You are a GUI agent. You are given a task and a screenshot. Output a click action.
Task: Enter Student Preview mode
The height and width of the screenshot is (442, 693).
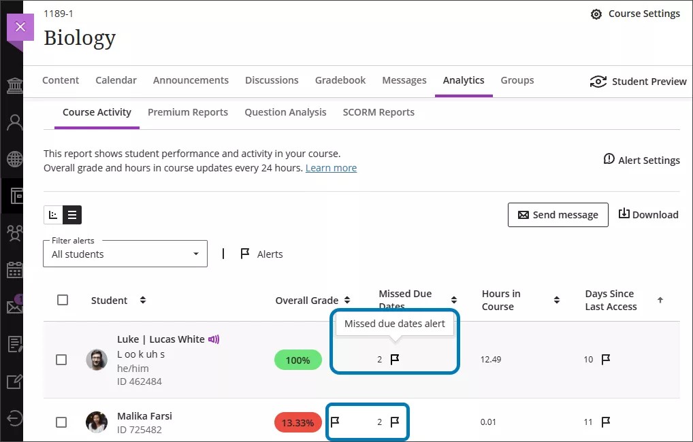point(637,81)
